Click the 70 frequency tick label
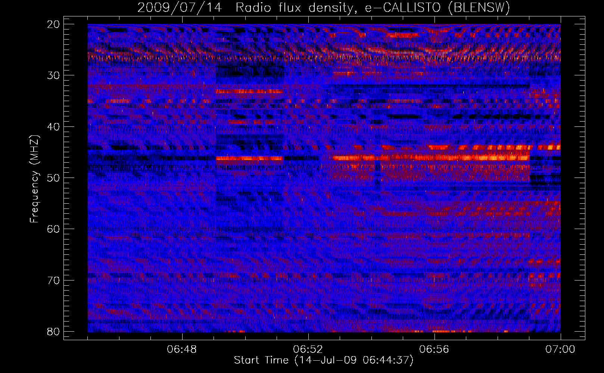The width and height of the screenshot is (604, 373). (x=53, y=280)
